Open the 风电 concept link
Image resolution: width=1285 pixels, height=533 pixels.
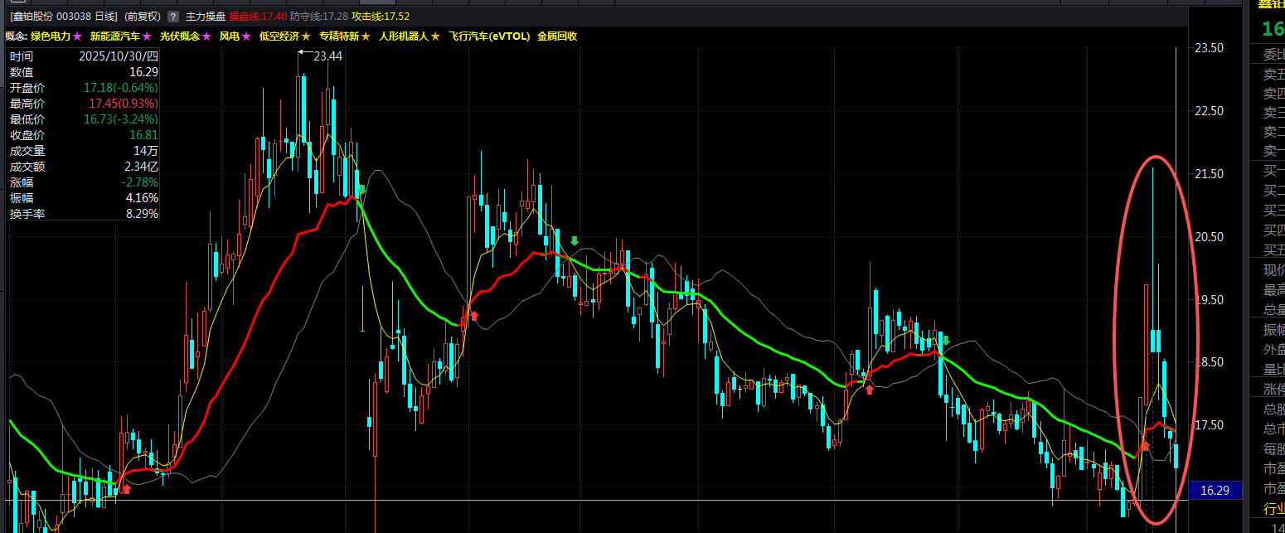230,36
